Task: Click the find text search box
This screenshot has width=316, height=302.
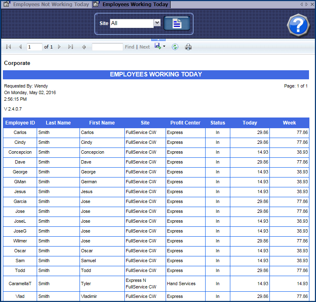Action: coord(107,47)
